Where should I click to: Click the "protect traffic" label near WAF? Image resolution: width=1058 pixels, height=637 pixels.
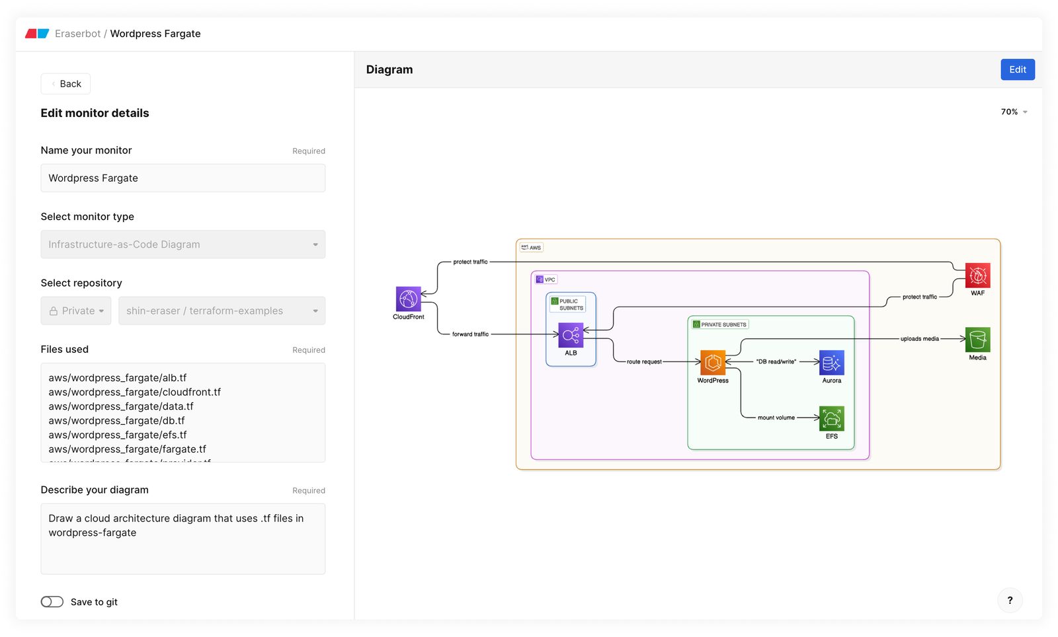tap(920, 297)
